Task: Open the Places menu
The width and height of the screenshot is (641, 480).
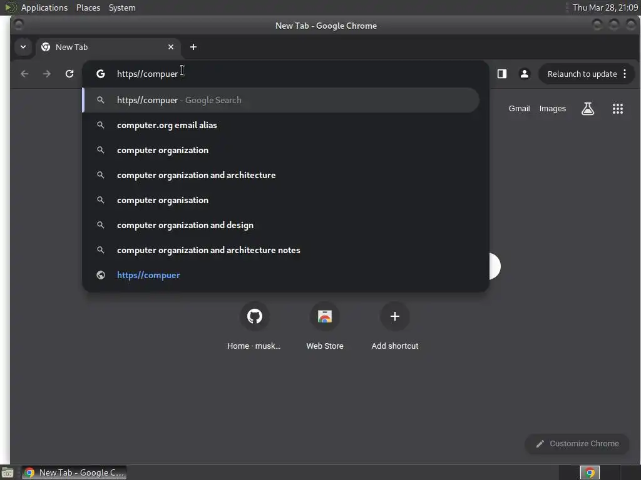Action: pos(88,7)
